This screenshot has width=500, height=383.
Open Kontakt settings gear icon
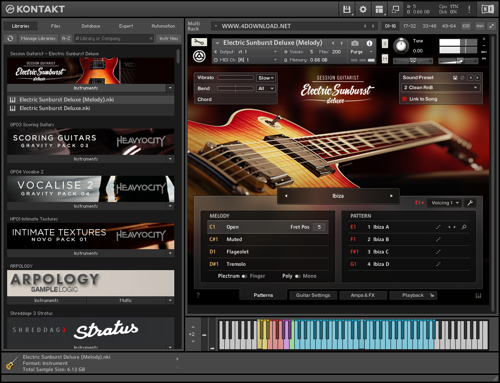point(363,9)
